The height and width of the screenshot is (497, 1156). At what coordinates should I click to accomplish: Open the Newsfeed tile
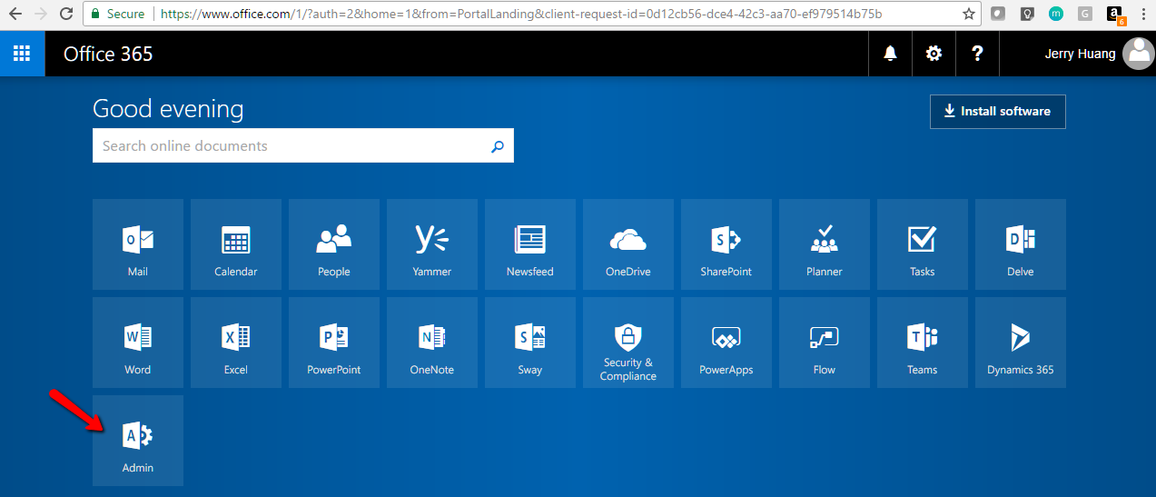[x=530, y=244]
